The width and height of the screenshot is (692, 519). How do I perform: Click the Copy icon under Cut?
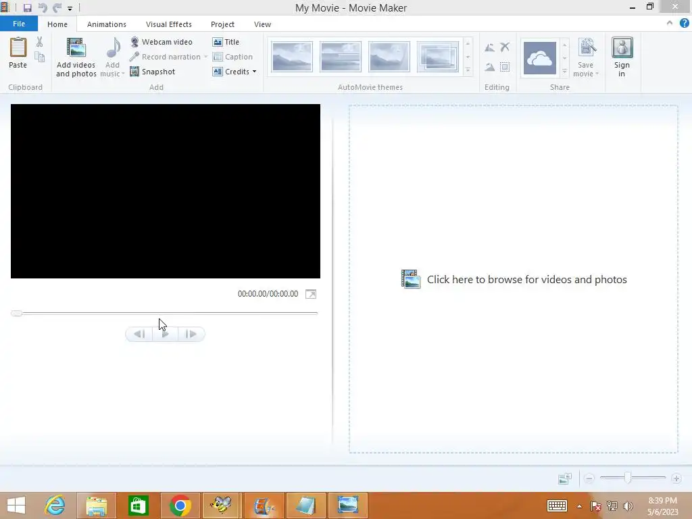40,57
